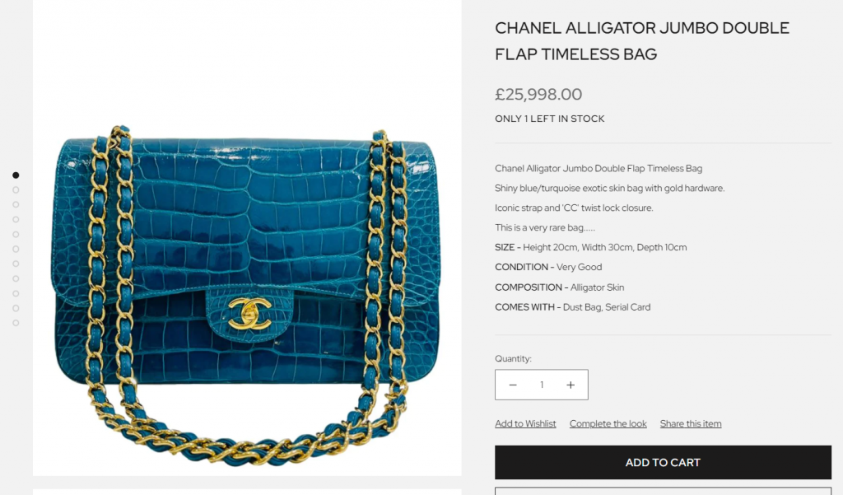The image size is (843, 495).
Task: Increase quantity with the plus icon
Action: (x=571, y=385)
